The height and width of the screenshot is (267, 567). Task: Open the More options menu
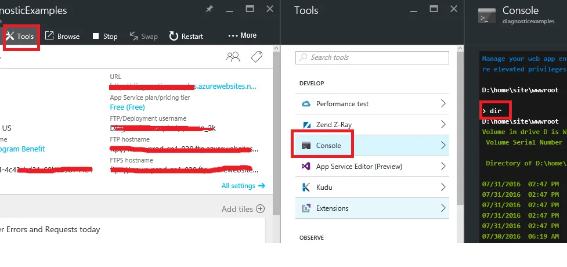[x=243, y=35]
